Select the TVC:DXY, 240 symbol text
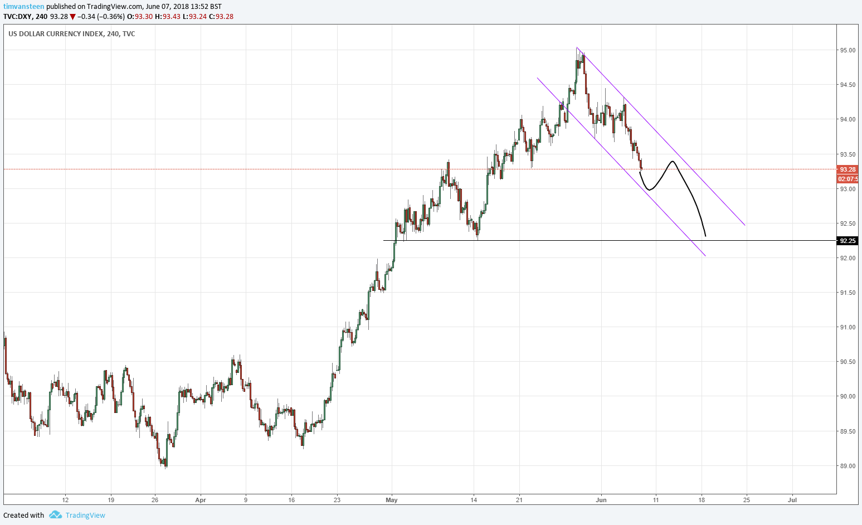This screenshot has height=525, width=862. [25, 17]
